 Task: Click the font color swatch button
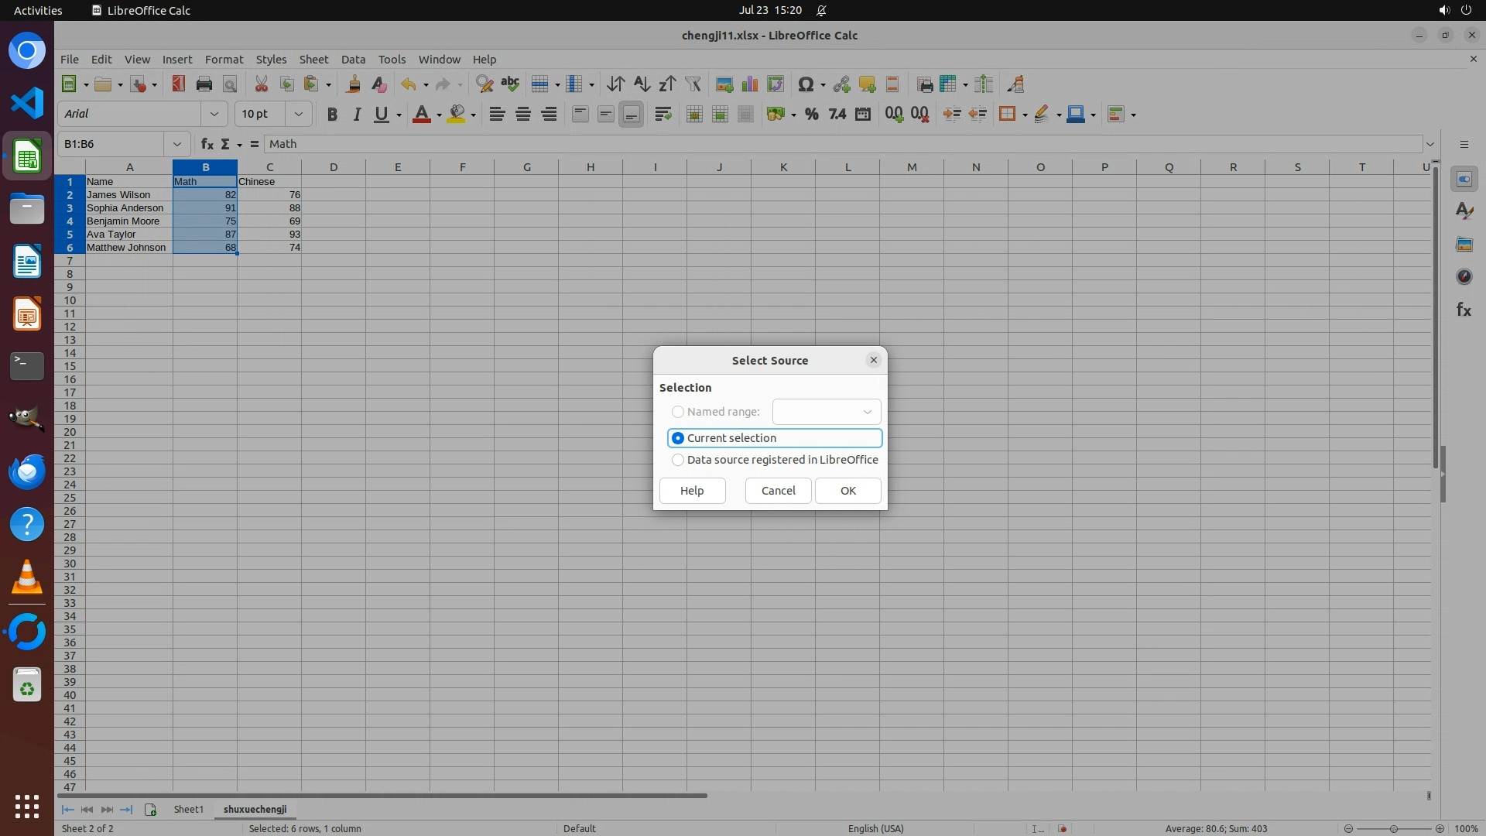point(421,114)
